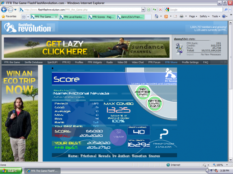Open SpinItUP! nav item
This screenshot has height=174, width=233.
pyautogui.click(x=52, y=62)
